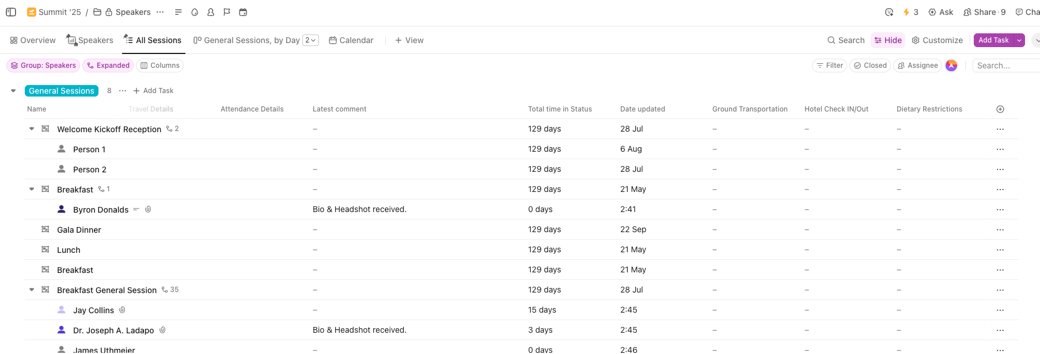Click the Search tasks input field

pos(1005,66)
